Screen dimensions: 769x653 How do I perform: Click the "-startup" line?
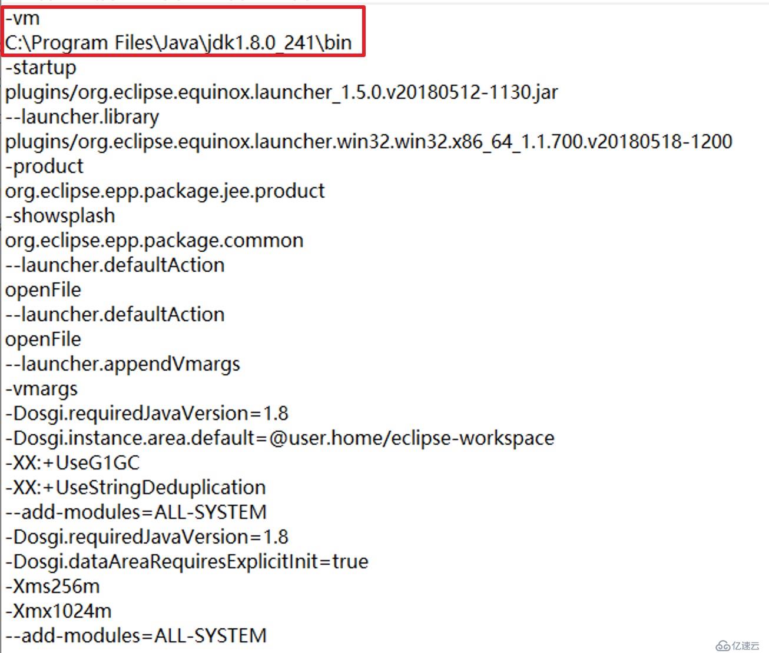click(x=41, y=68)
